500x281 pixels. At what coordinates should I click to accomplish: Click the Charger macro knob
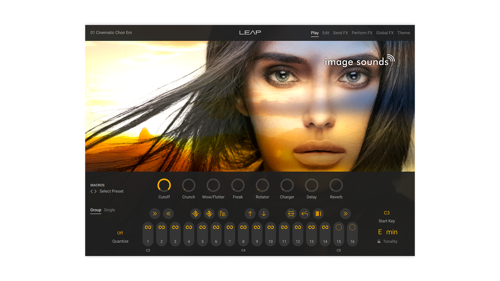(287, 185)
